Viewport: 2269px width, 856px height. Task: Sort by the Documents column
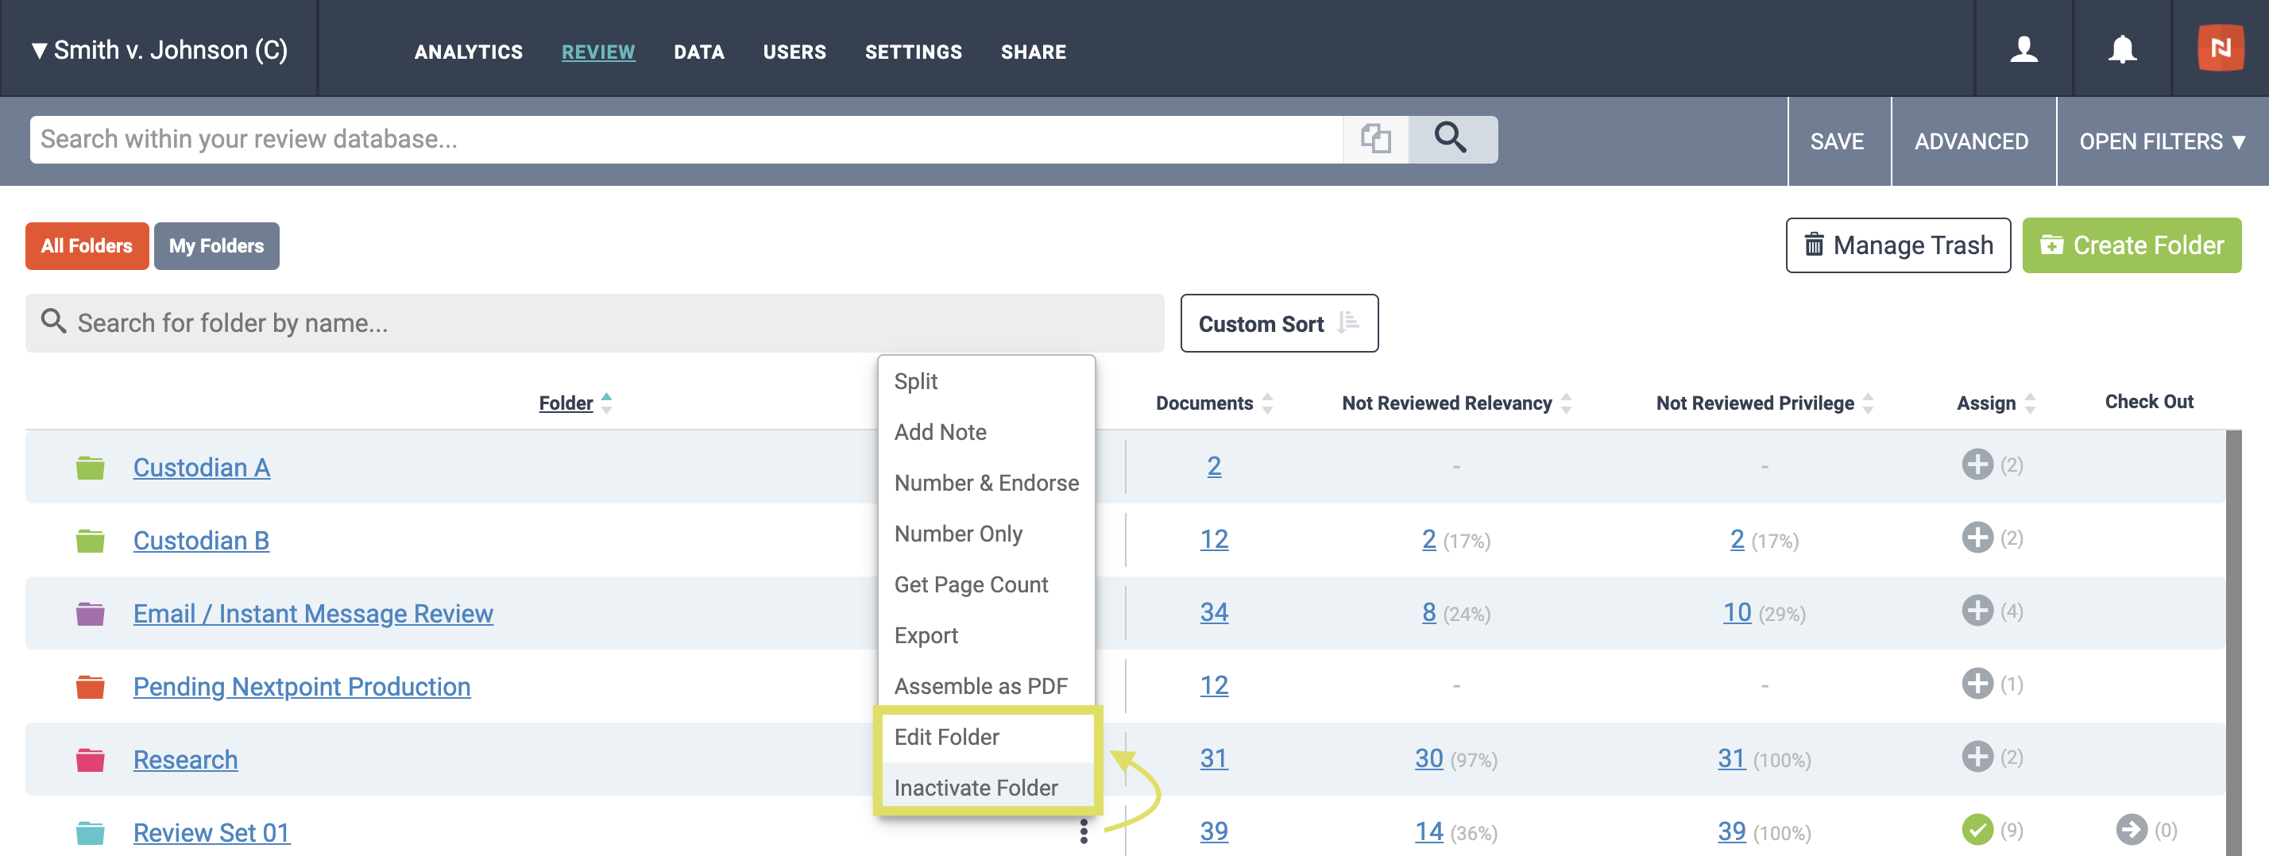click(1214, 403)
